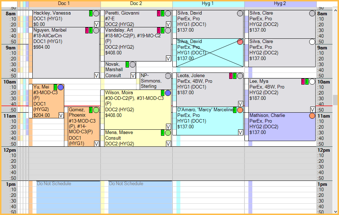This screenshot has height=215, width=339.
Task: Click green indicator on Marshall Novak consult
Action: tap(127, 65)
